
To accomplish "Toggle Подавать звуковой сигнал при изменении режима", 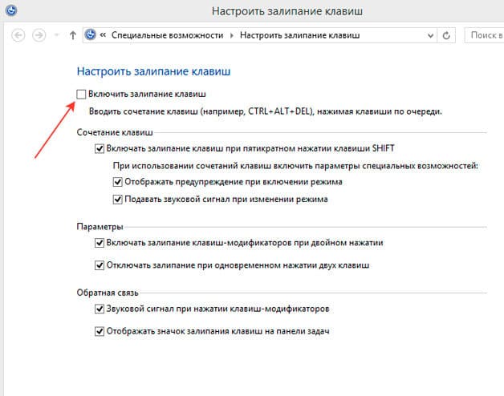I will [x=119, y=199].
